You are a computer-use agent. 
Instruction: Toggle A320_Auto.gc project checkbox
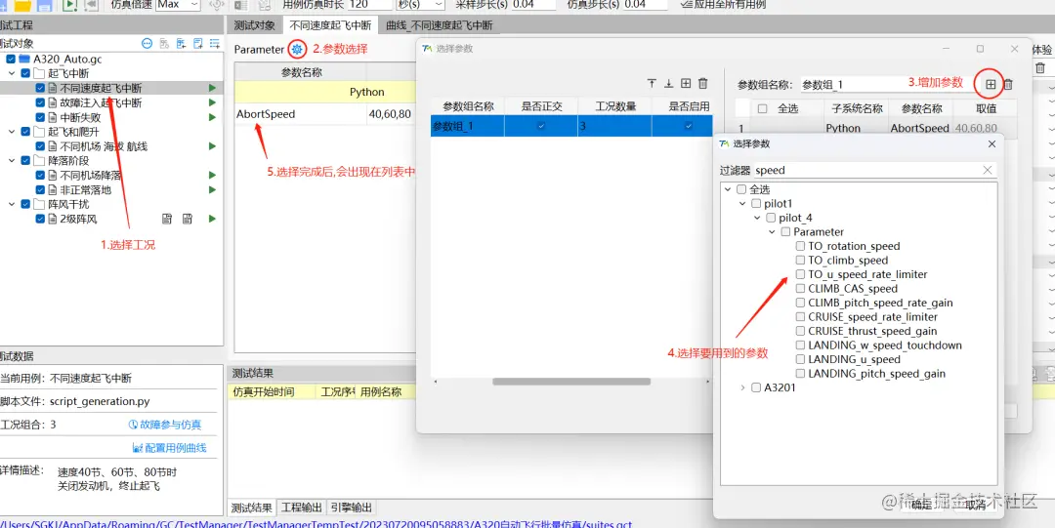click(x=11, y=60)
